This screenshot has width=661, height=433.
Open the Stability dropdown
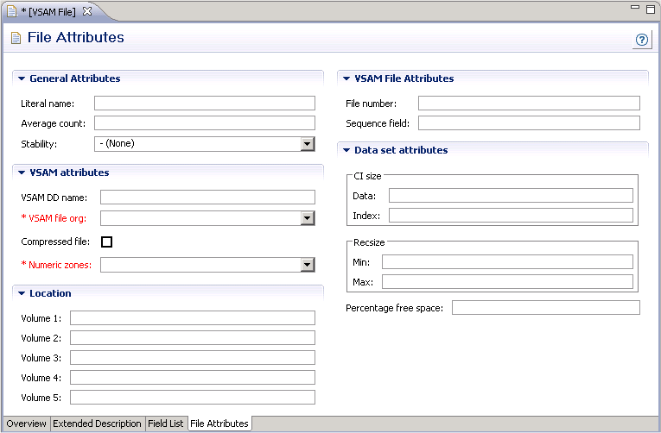point(308,144)
